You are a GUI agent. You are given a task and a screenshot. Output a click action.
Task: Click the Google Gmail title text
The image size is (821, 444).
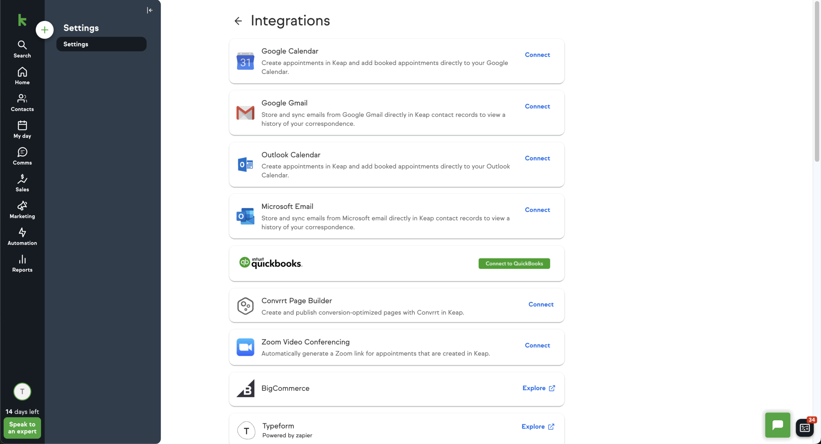tap(284, 103)
